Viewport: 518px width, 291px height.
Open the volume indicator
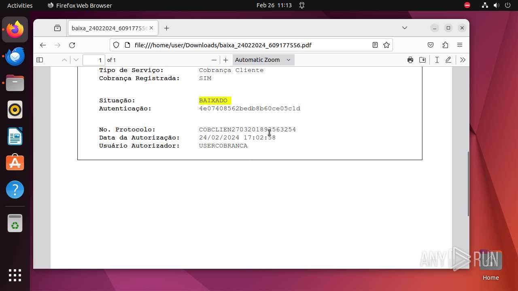click(497, 5)
